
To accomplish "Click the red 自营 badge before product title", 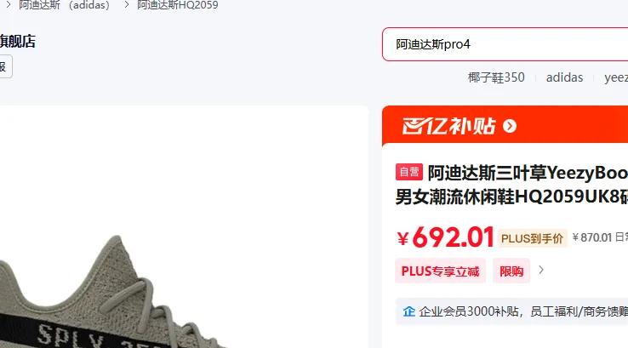I will (409, 172).
